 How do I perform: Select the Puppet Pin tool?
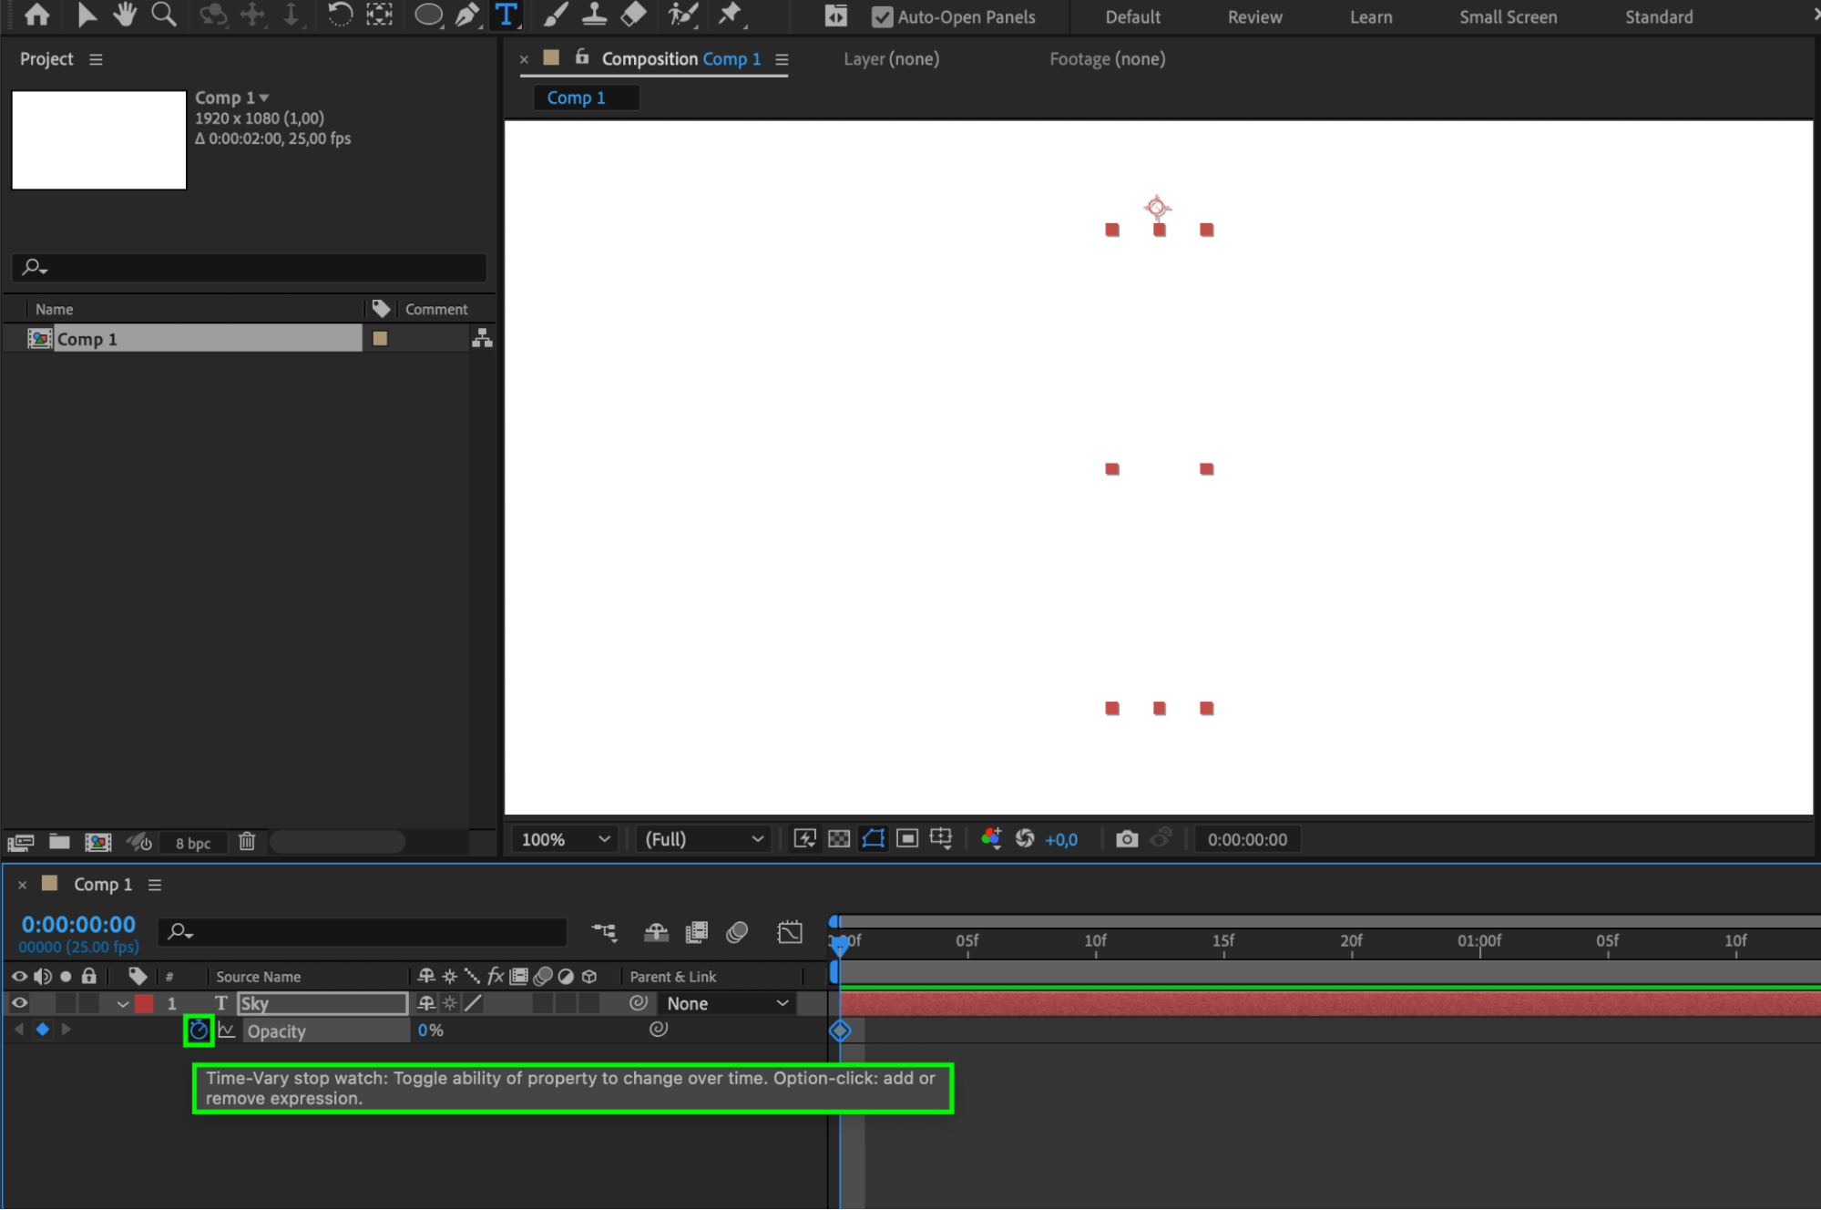click(x=730, y=15)
